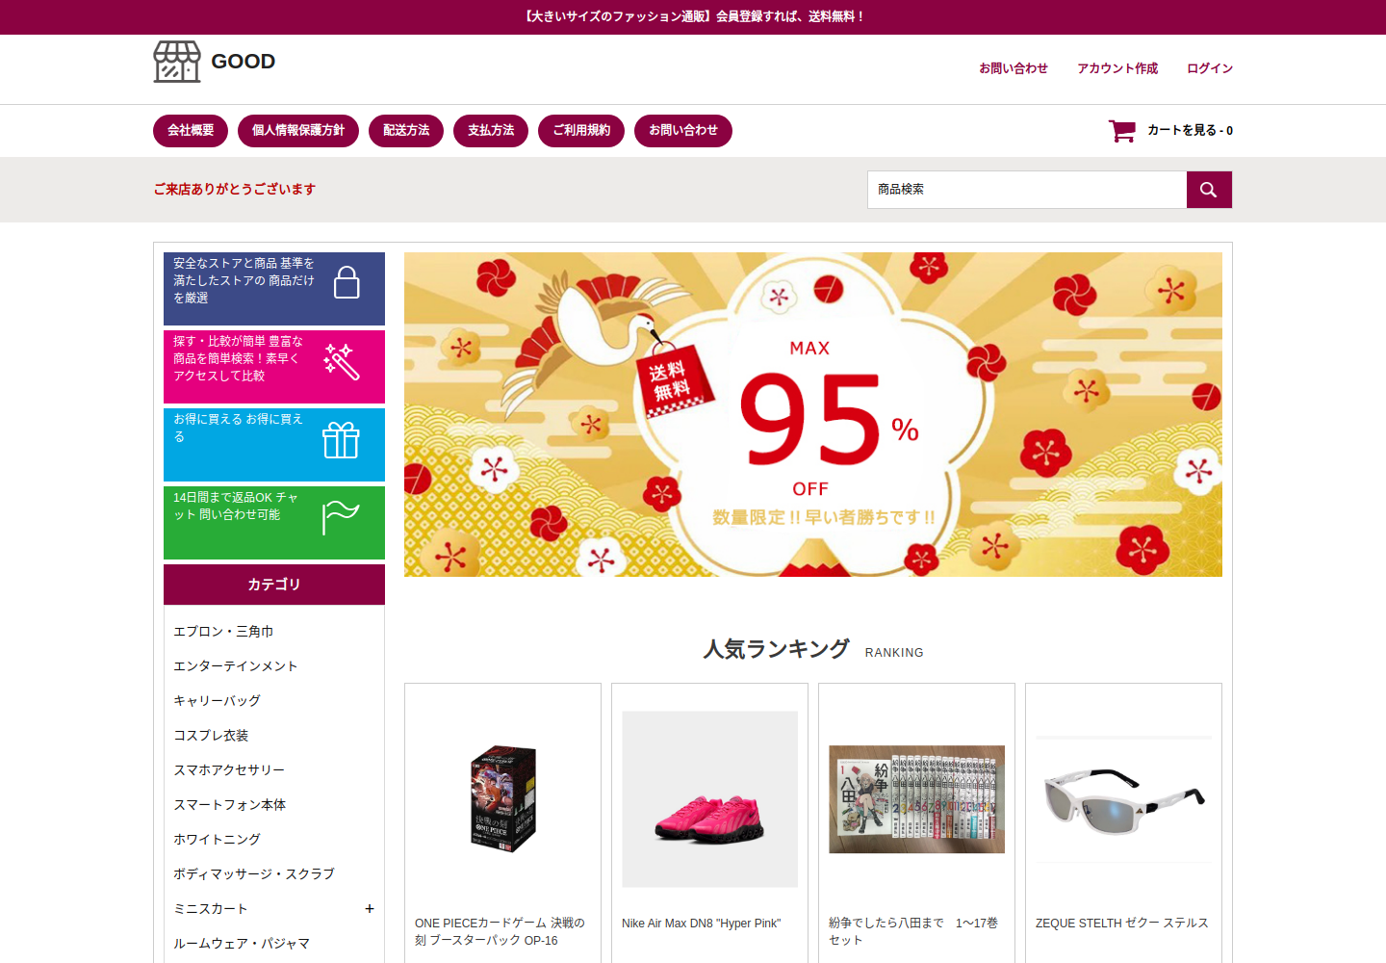Click the padlock safe-store icon
The image size is (1386, 963).
tap(346, 282)
